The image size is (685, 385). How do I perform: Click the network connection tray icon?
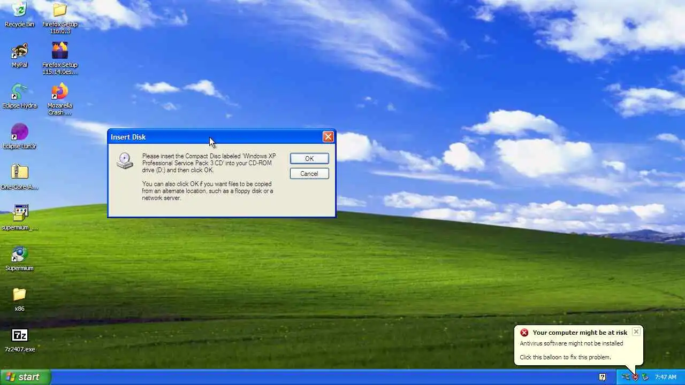(x=625, y=377)
